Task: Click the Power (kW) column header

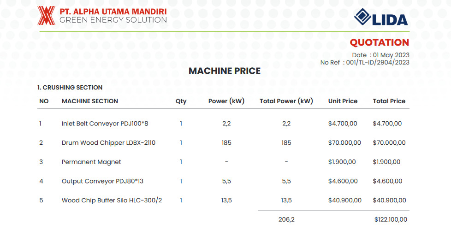Action: point(226,101)
